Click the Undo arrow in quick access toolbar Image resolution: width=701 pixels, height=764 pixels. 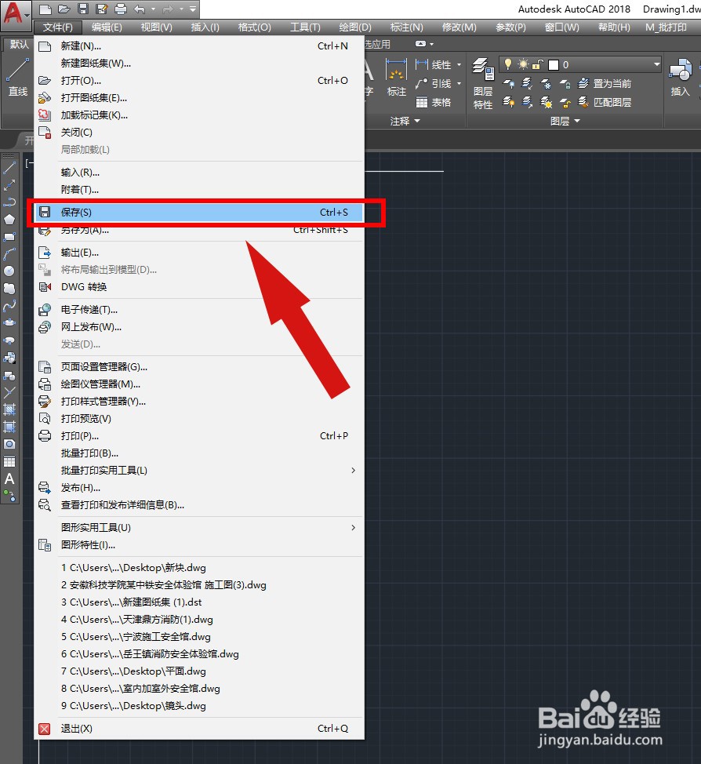[x=140, y=9]
